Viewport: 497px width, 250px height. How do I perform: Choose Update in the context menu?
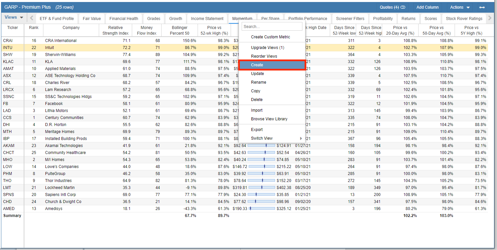point(272,74)
